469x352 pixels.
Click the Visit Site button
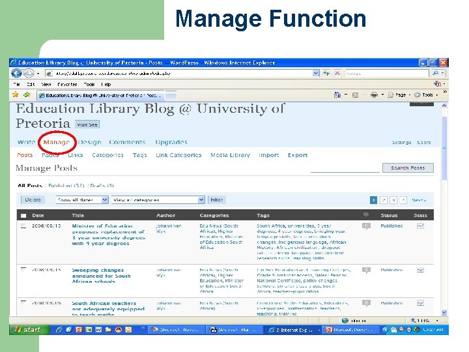coord(87,125)
